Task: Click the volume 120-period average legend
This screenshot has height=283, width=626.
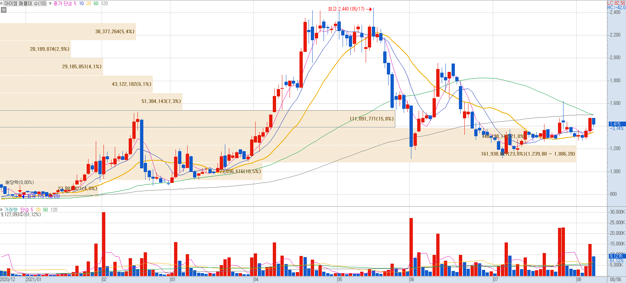Action: pos(54,210)
